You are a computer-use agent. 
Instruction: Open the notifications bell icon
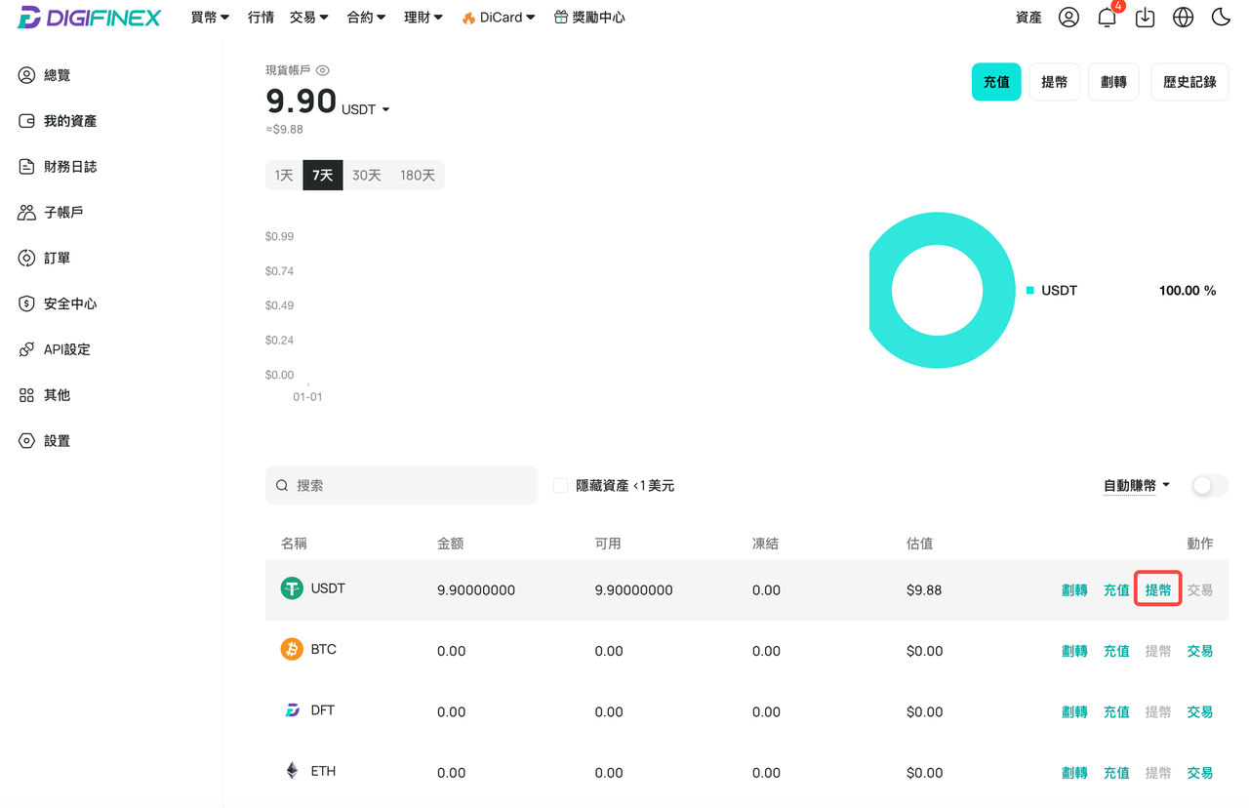coord(1107,18)
